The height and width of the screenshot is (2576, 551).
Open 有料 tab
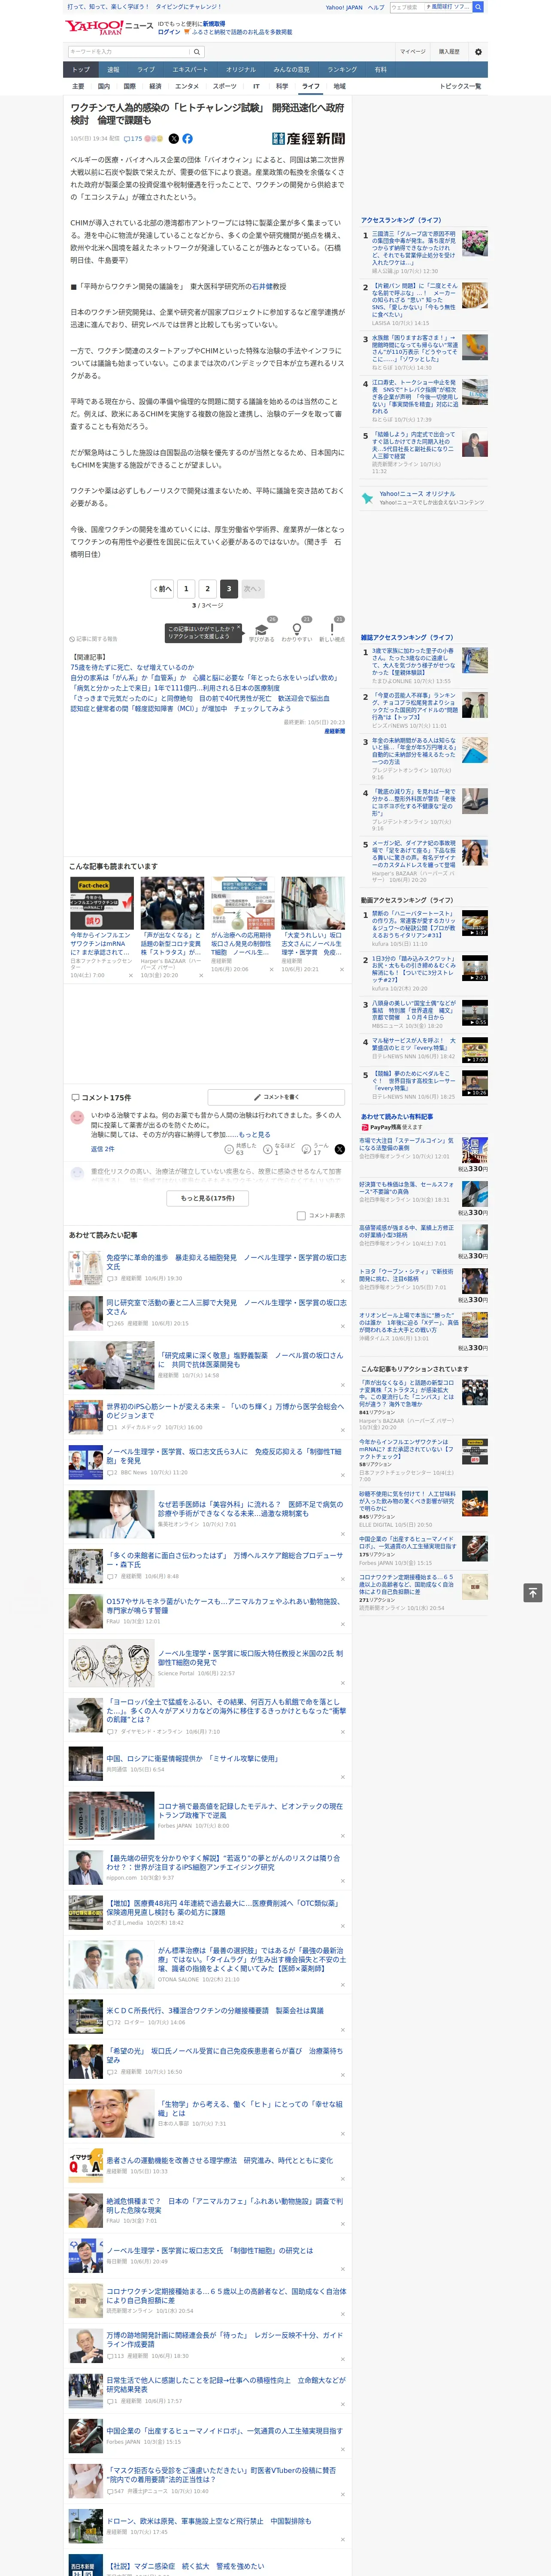(x=380, y=70)
